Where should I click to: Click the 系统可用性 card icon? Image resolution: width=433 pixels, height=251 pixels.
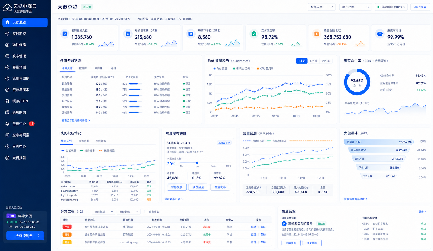[380, 34]
